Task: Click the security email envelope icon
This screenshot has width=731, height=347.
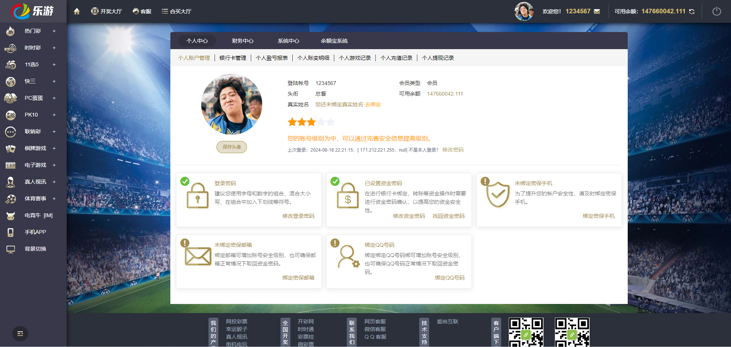Action: (198, 256)
